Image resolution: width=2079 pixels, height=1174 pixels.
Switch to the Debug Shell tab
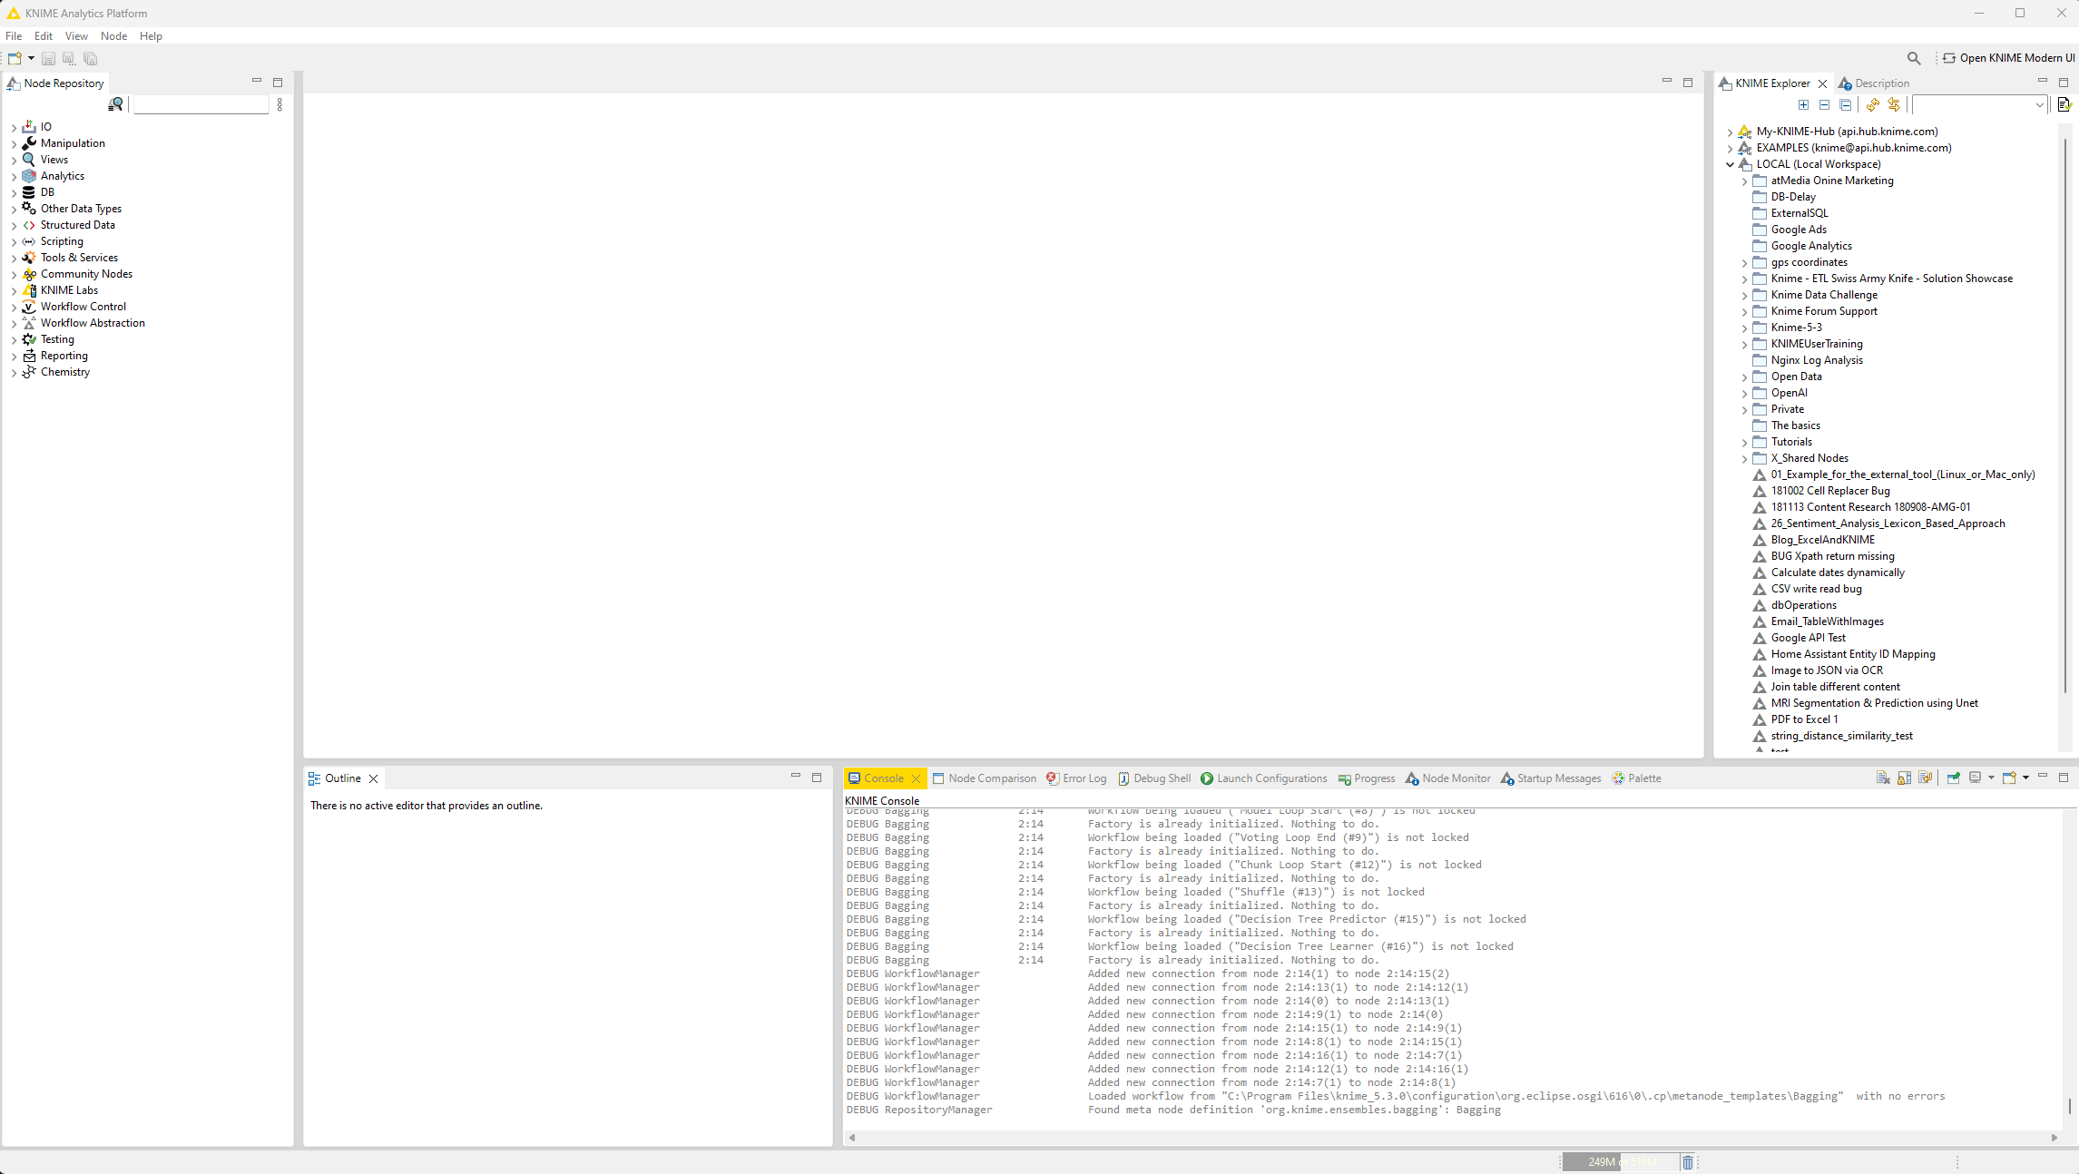click(x=1153, y=778)
